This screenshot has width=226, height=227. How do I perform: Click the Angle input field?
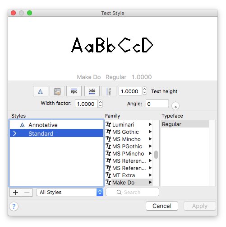pyautogui.click(x=157, y=104)
